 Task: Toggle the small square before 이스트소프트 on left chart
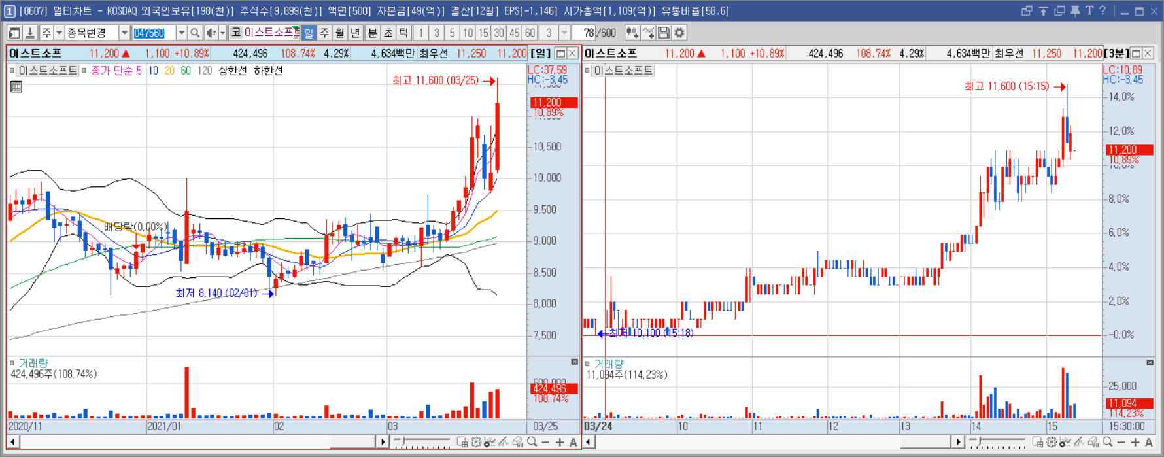click(12, 70)
